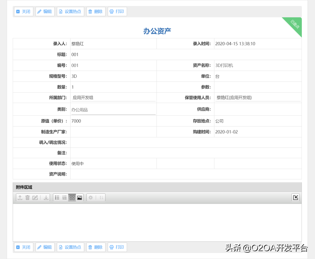This screenshot has width=315, height=259.
Task: Open the attachment settings gear
Action: coord(91,198)
